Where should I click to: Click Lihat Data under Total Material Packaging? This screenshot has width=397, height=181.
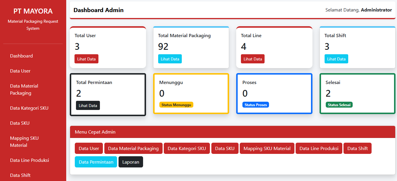170,59
